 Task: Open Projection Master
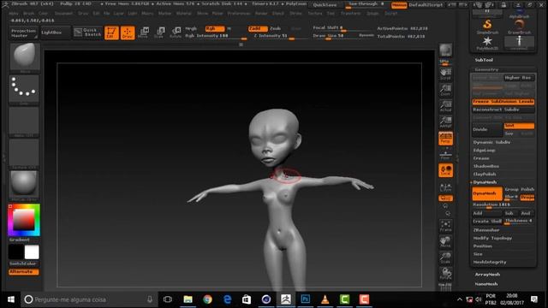(24, 33)
